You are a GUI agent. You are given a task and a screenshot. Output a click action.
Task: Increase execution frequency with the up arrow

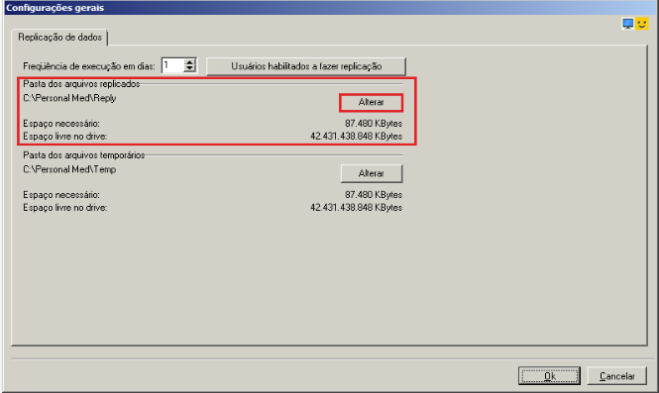pyautogui.click(x=190, y=62)
